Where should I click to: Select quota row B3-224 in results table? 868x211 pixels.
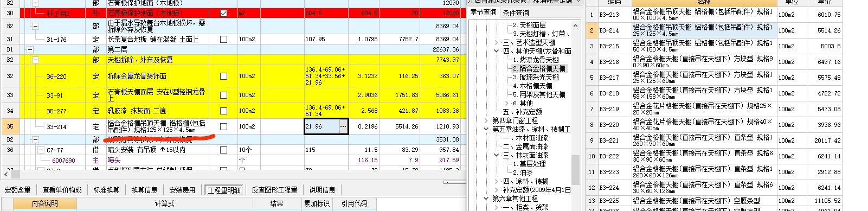[x=714, y=188]
